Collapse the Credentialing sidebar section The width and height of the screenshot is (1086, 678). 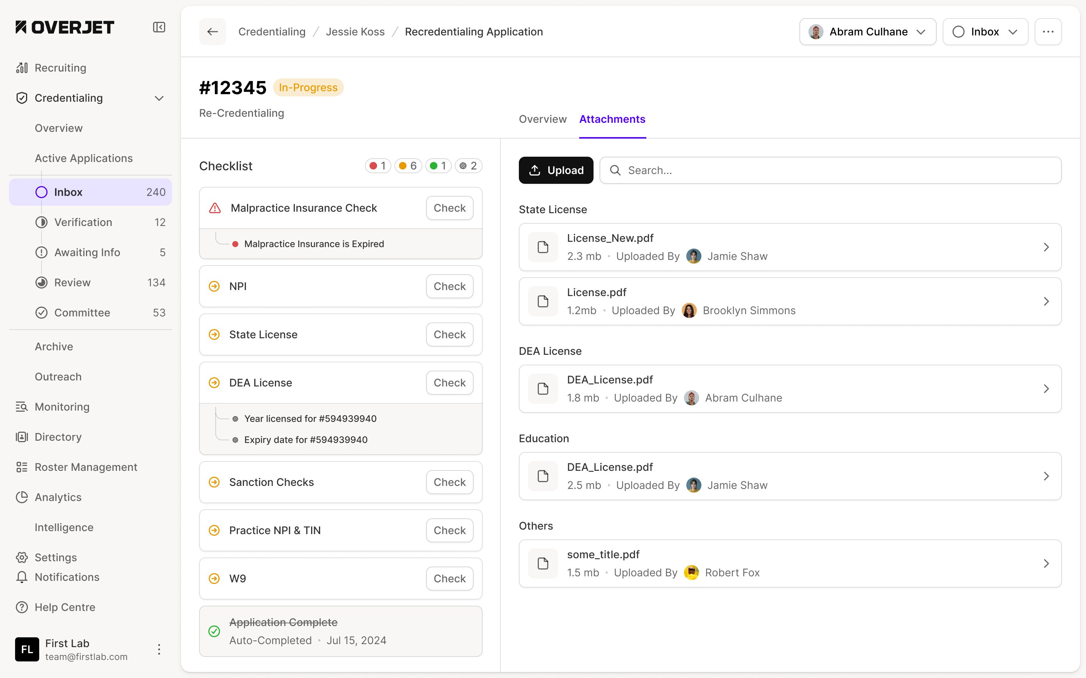159,98
